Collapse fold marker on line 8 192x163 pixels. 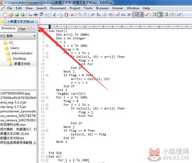point(47,57)
